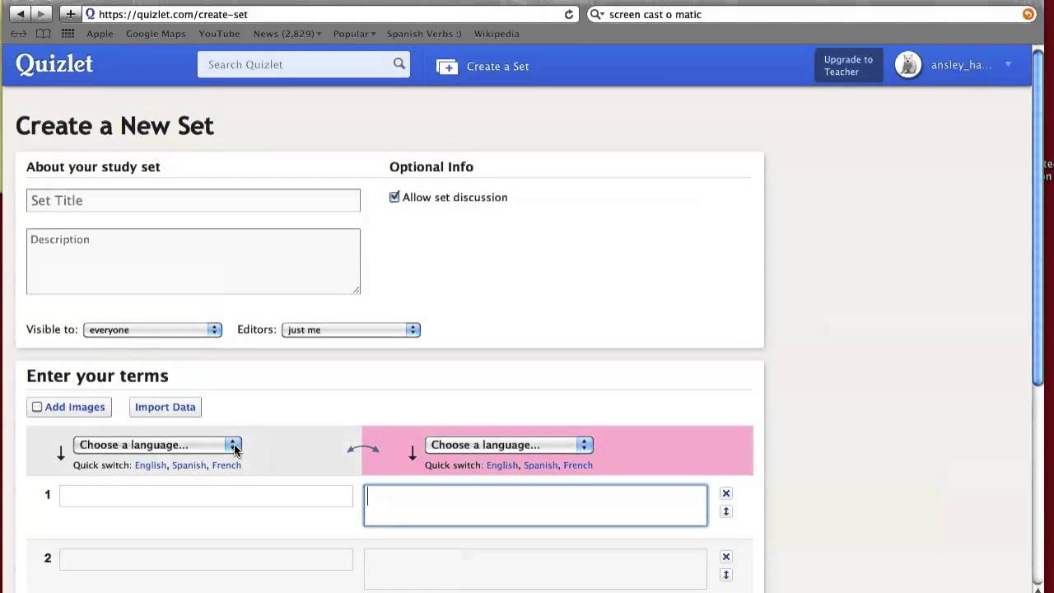
Task: Click the Import Data button
Action: pos(165,407)
